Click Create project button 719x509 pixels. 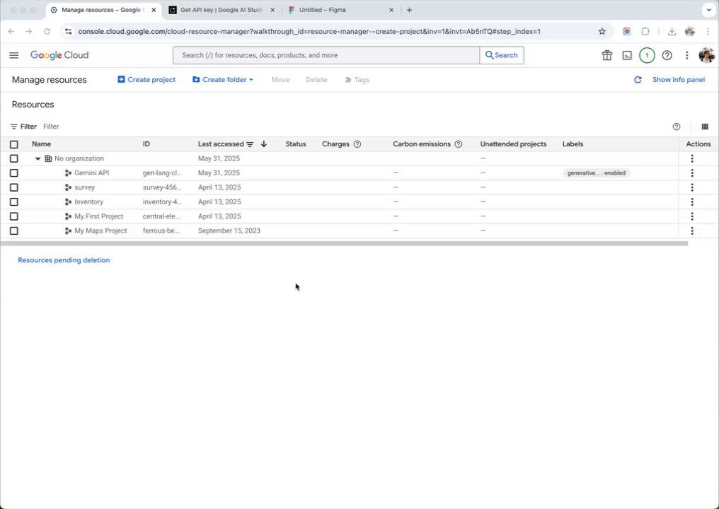146,80
